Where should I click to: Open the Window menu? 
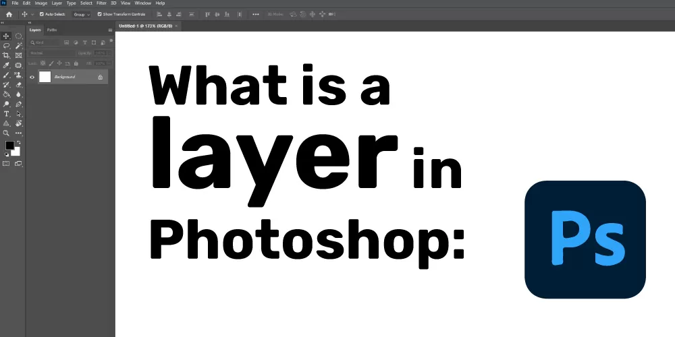tap(142, 3)
